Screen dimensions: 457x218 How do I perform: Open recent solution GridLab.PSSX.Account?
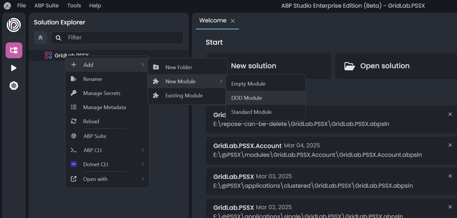[332, 150]
